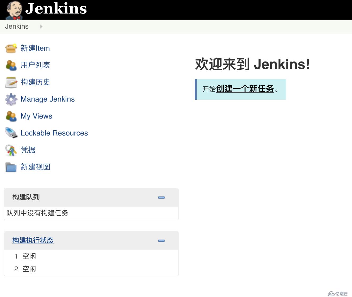Click the 用户列表 people icon
The height and width of the screenshot is (297, 352).
(x=11, y=65)
